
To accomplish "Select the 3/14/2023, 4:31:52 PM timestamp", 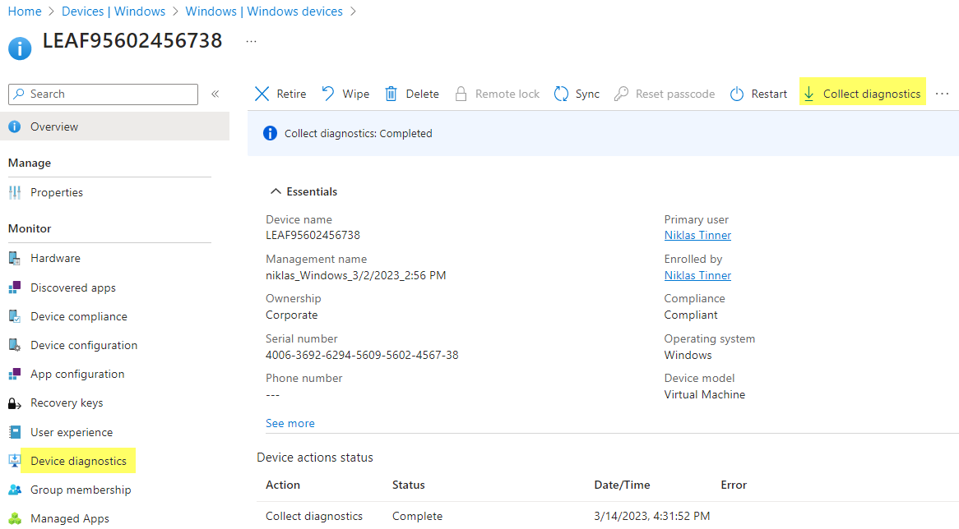I will pyautogui.click(x=652, y=516).
